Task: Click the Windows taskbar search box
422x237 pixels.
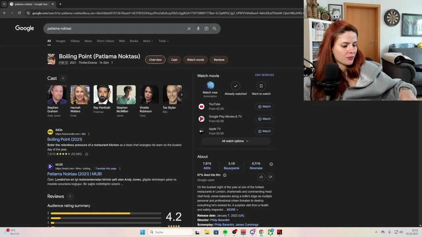Action: pos(170,232)
